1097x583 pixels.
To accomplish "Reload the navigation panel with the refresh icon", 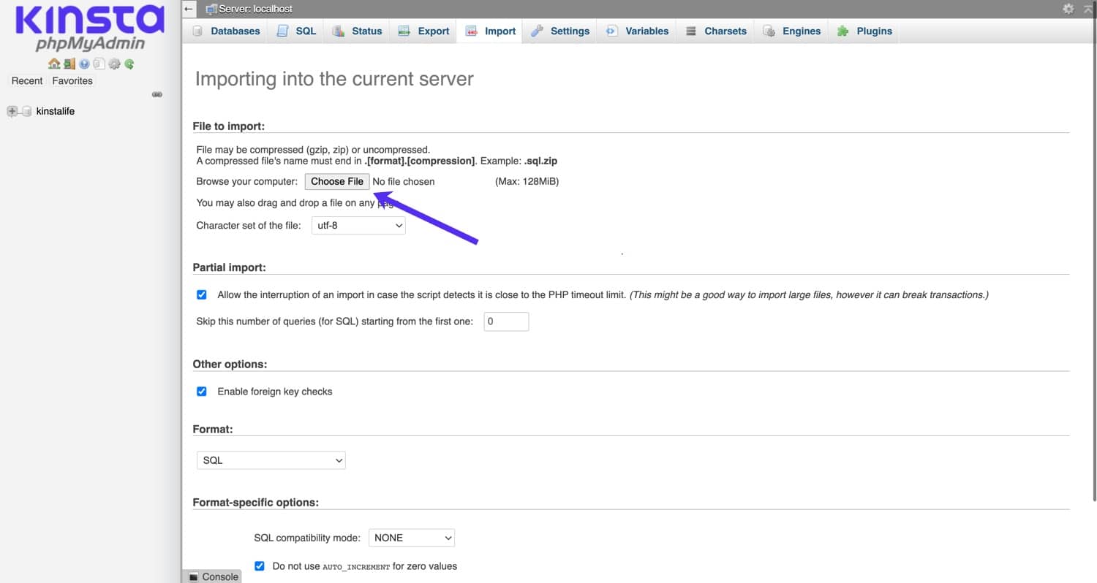I will pyautogui.click(x=129, y=64).
